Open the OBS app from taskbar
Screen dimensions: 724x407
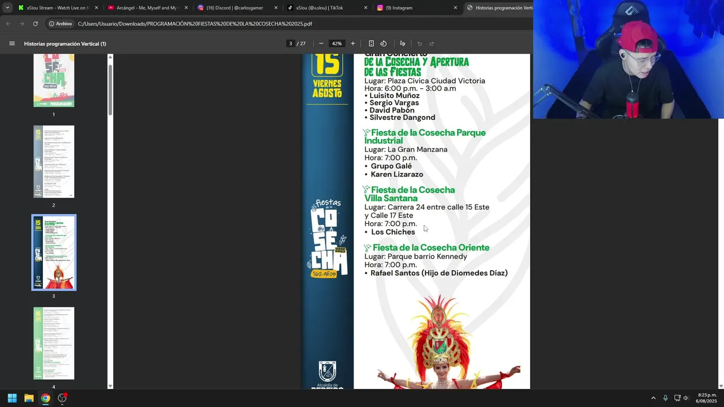point(62,398)
